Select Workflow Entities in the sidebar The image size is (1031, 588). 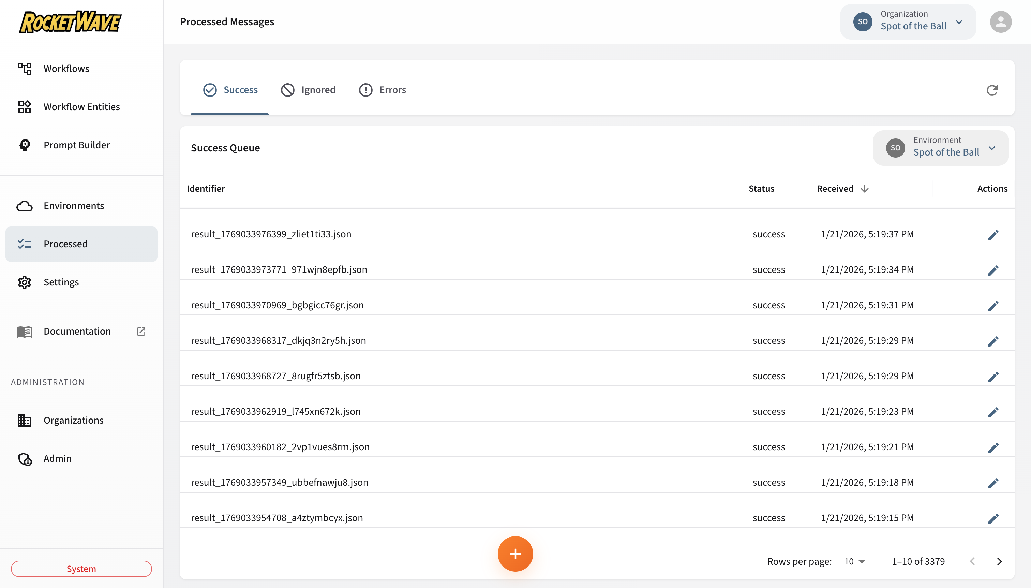pos(81,107)
